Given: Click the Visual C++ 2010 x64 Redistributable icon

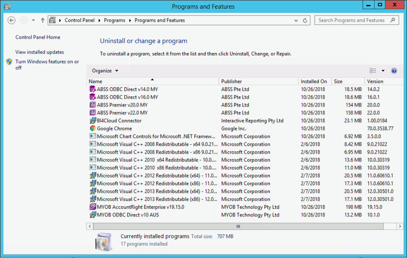Looking at the screenshot, I should point(93,160).
